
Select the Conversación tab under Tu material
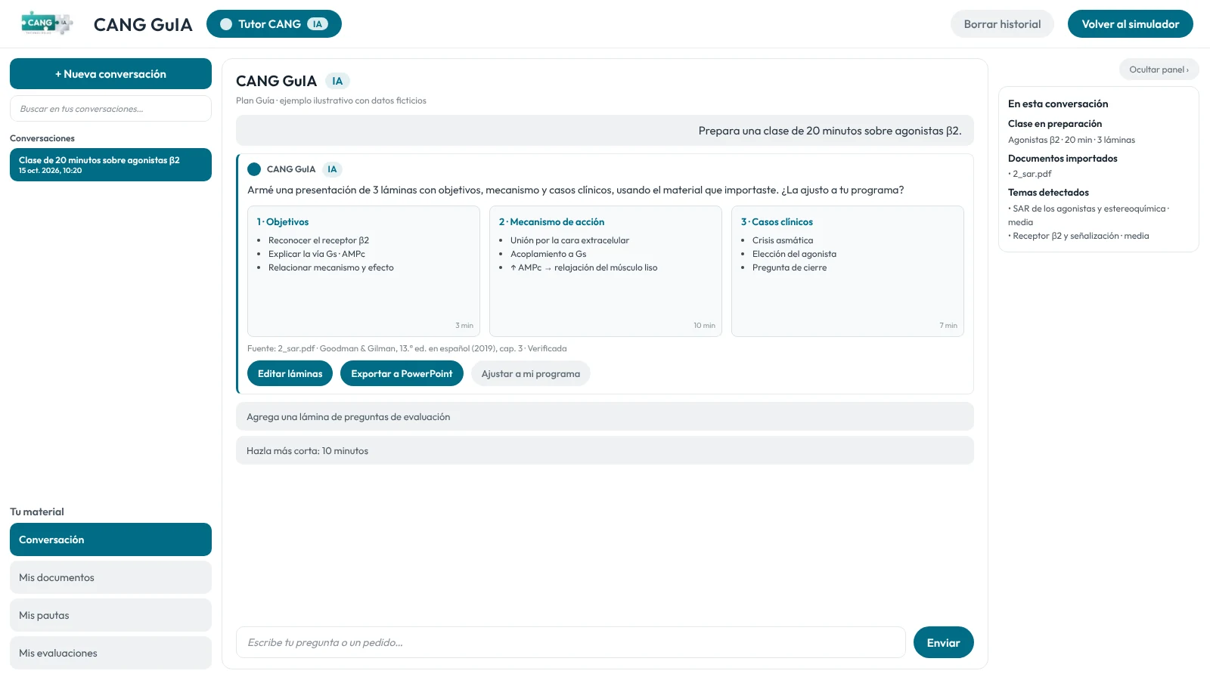pyautogui.click(x=110, y=539)
